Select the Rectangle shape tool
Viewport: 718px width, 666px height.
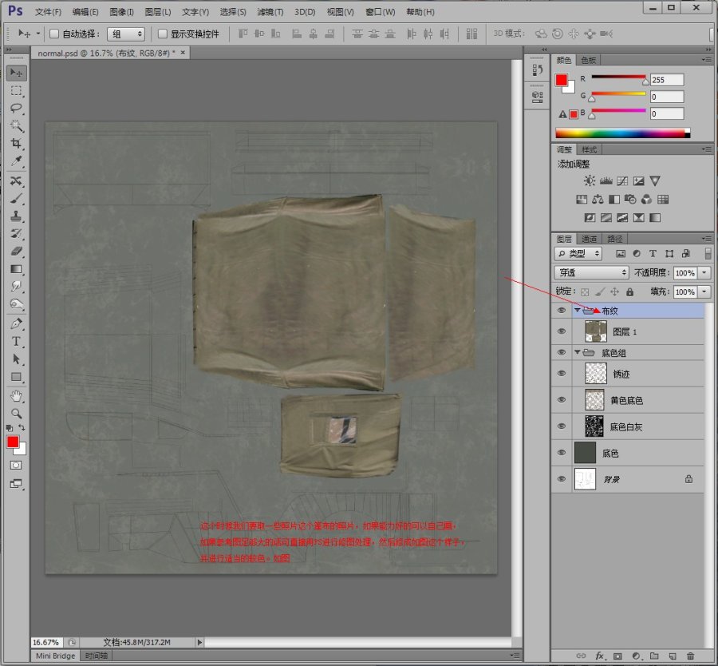click(17, 377)
